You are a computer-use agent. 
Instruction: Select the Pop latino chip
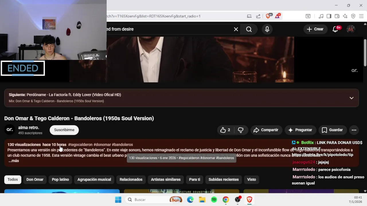click(60, 179)
